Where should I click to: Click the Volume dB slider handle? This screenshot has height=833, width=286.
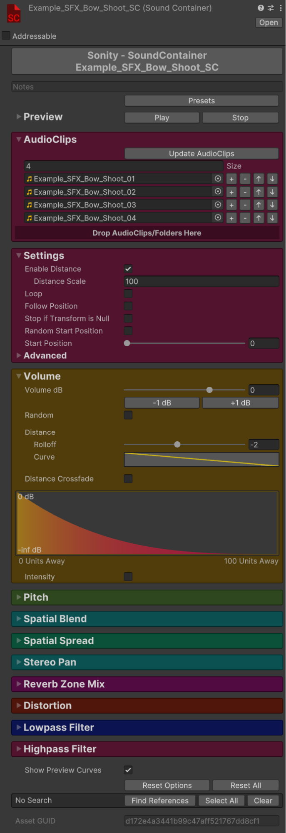[209, 390]
